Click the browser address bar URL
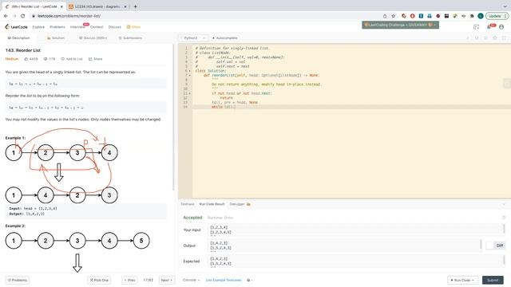 click(x=69, y=16)
